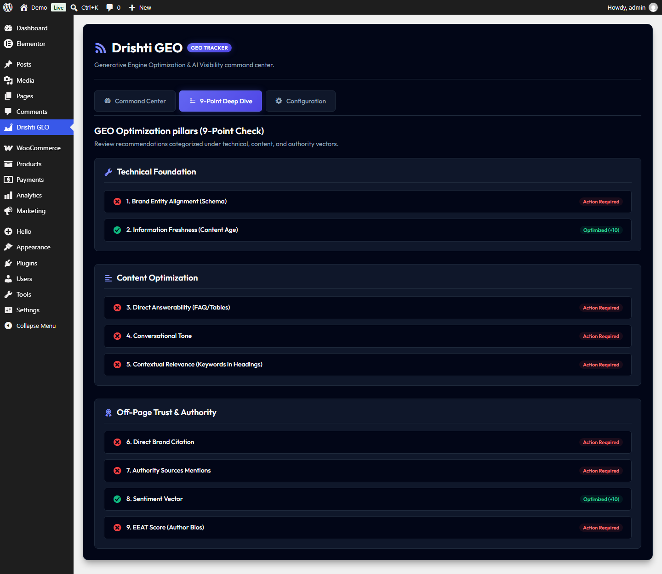Click the Elementor icon in sidebar
This screenshot has width=662, height=574.
point(8,44)
